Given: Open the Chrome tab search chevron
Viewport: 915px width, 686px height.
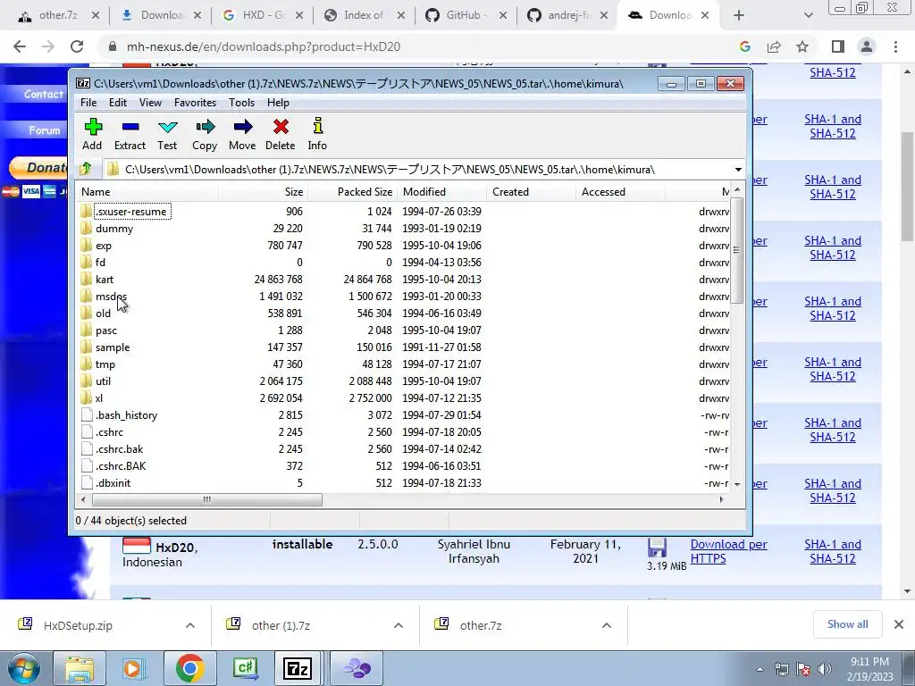Looking at the screenshot, I should tap(808, 16).
